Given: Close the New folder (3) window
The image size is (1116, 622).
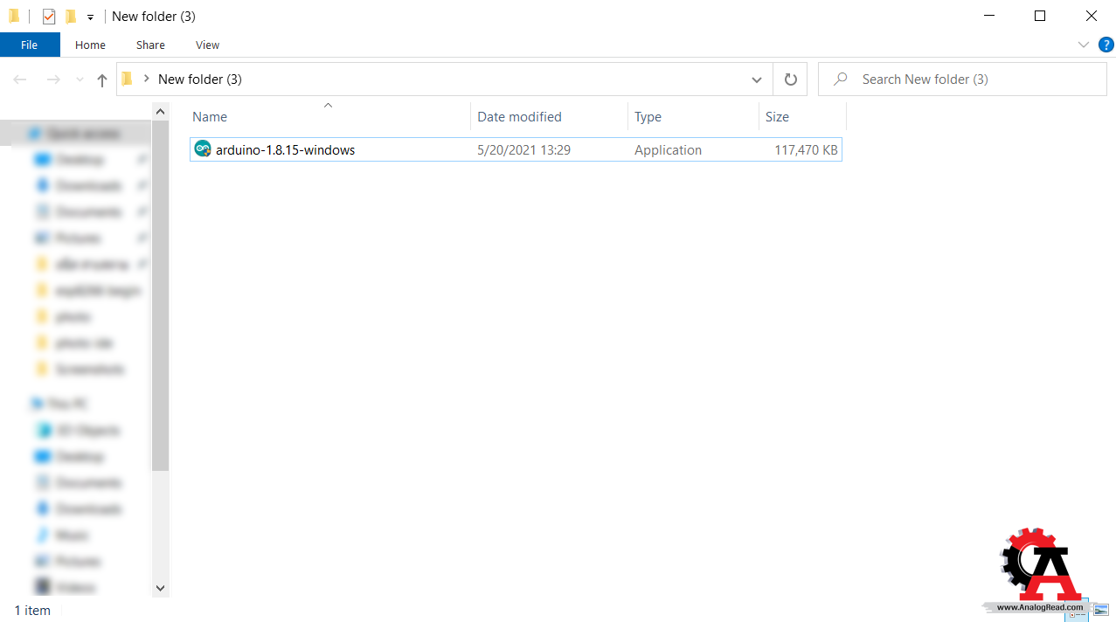Looking at the screenshot, I should click(1091, 16).
